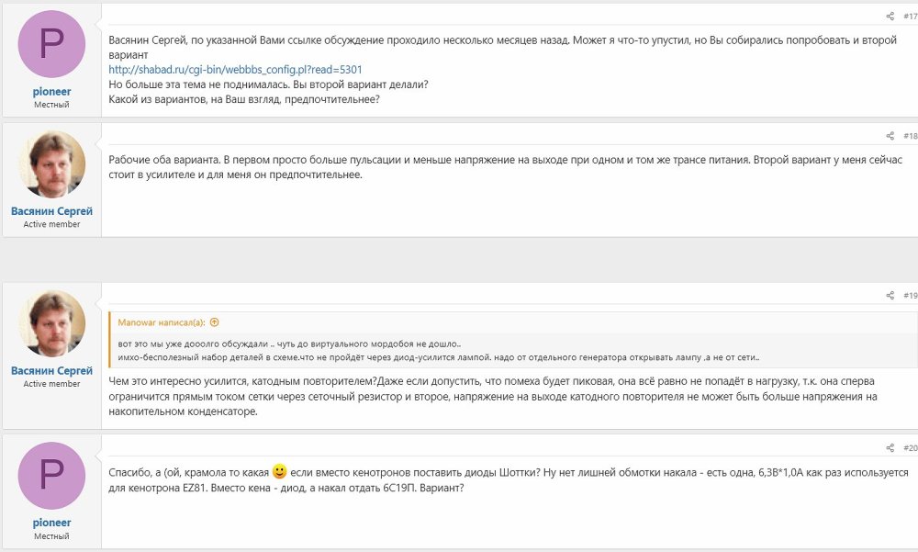Open pioneer's avatar in post #17
The width and height of the screenshot is (918, 552).
51,44
